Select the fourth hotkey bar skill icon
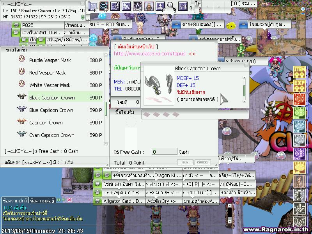This screenshot has width=312, height=234. coord(126,6)
